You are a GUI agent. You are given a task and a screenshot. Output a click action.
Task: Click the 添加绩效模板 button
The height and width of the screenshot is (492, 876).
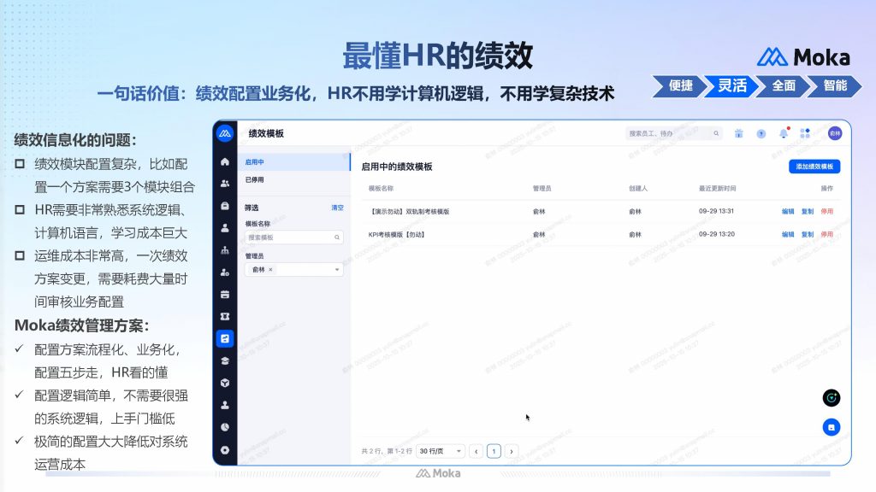tap(814, 167)
